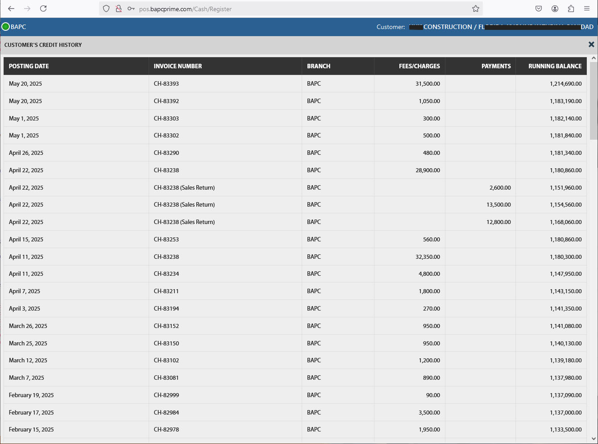This screenshot has height=444, width=598.
Task: Select the CH-83253 invoice entry
Action: tap(166, 240)
